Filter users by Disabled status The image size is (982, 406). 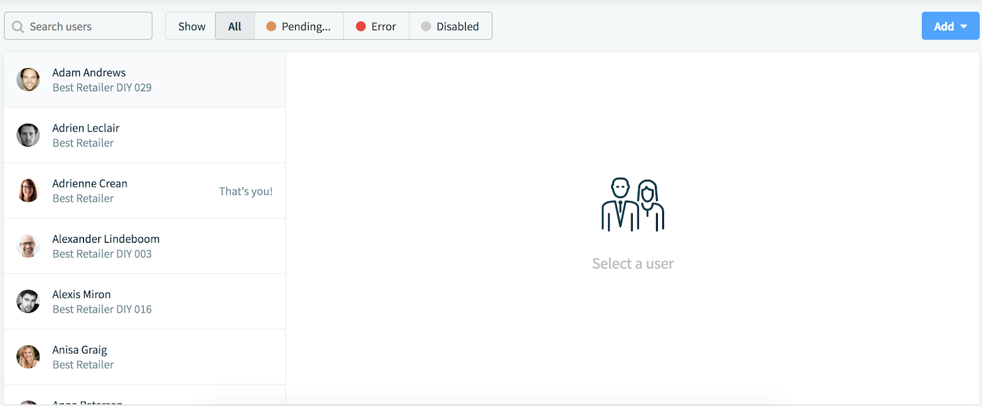[x=450, y=26]
